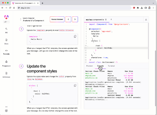Expand the Learn Angular tutorial chapter list

(21, 19)
